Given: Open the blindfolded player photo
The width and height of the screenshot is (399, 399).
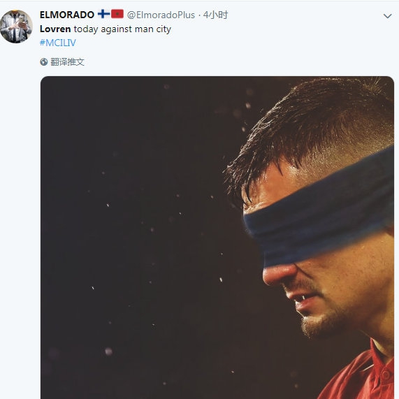Looking at the screenshot, I should click(x=217, y=238).
